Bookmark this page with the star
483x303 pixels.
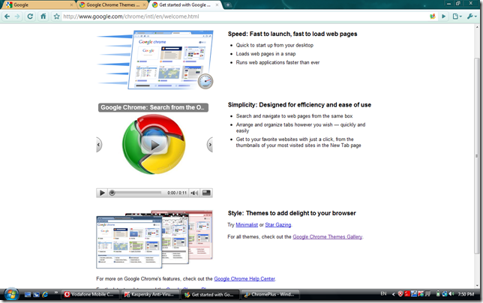point(56,16)
